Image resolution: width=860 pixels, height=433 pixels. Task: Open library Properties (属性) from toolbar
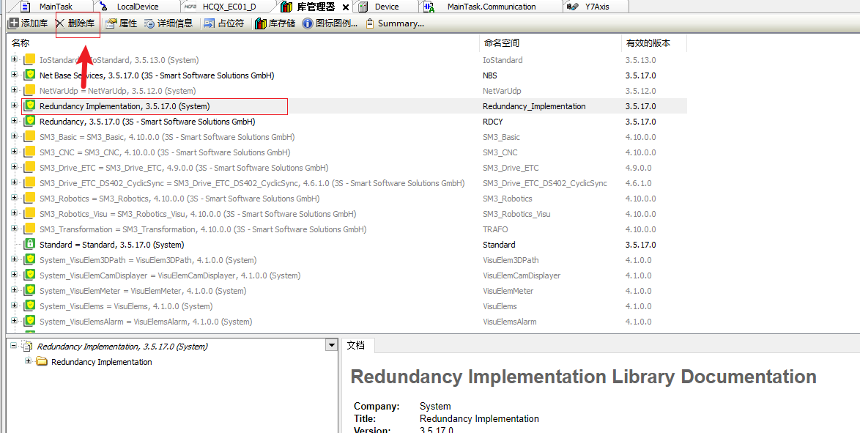[121, 23]
